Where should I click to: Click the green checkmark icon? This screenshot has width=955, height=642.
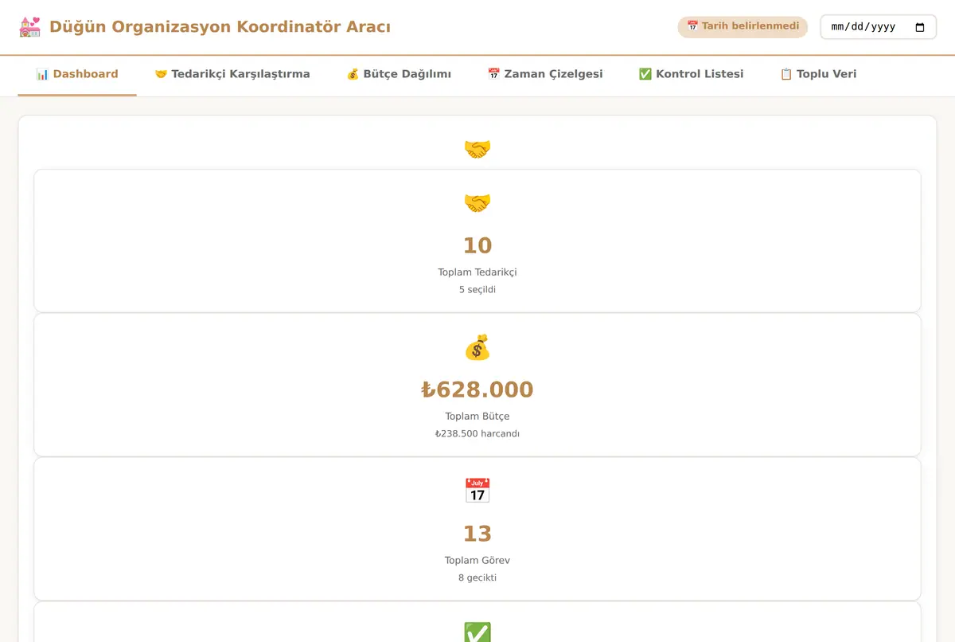(477, 633)
